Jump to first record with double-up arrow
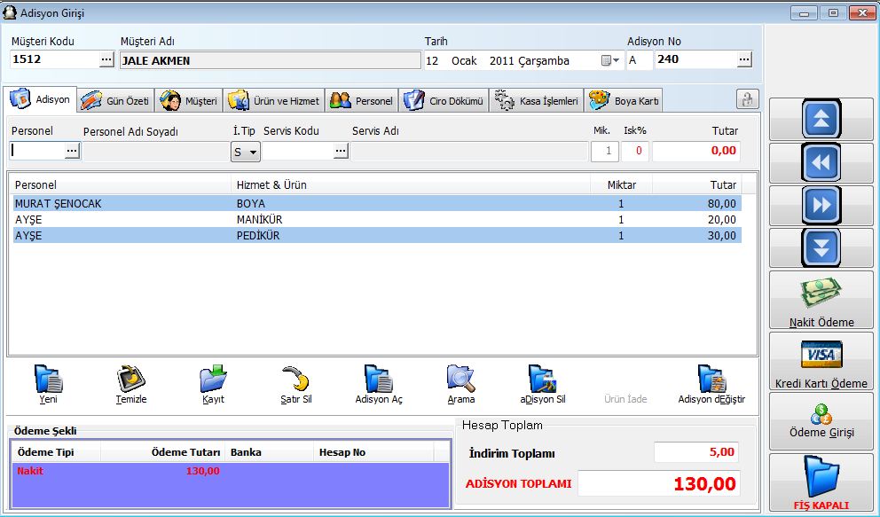Screen dimensions: 880x517 (x=821, y=119)
